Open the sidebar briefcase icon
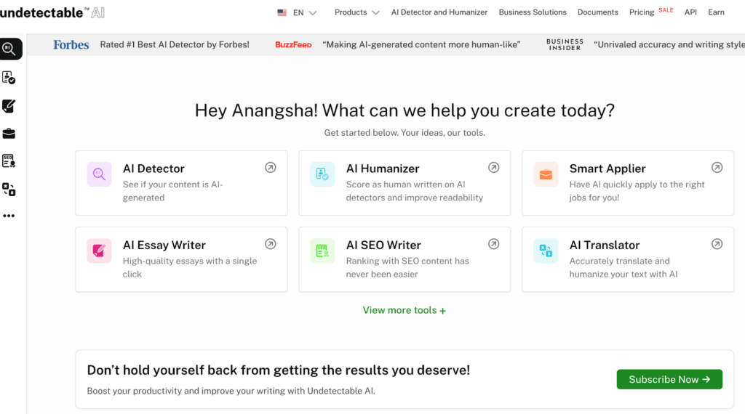 [x=9, y=134]
